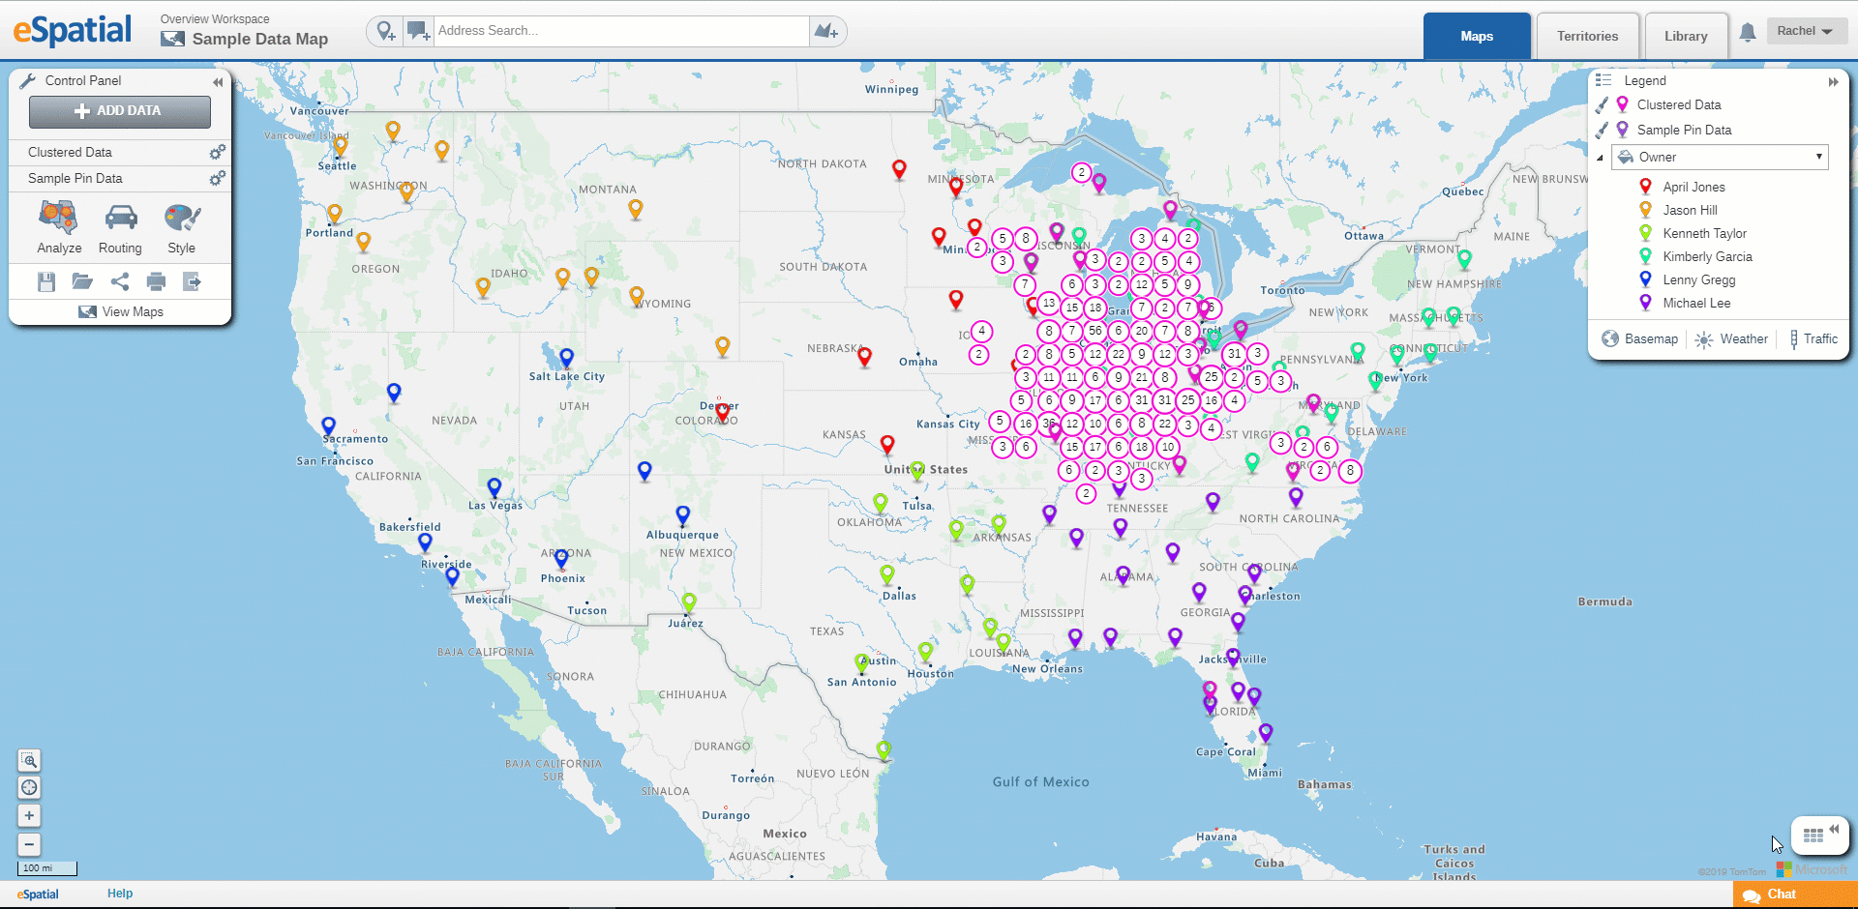Click the Sample Data Map icon

coord(172,39)
